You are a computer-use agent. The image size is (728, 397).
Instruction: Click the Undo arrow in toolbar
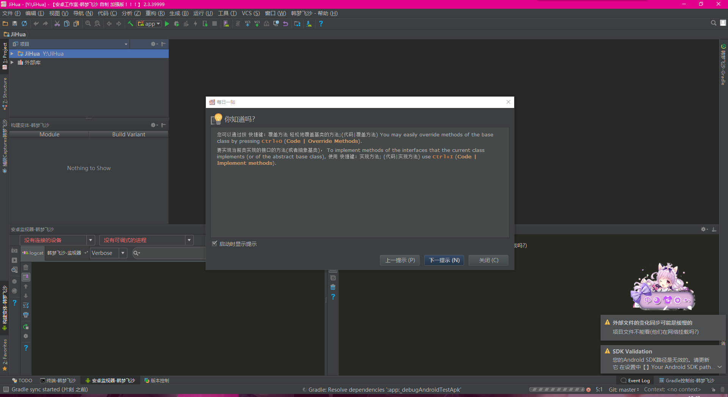tap(36, 23)
